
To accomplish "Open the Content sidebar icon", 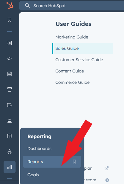I will pos(10,74).
